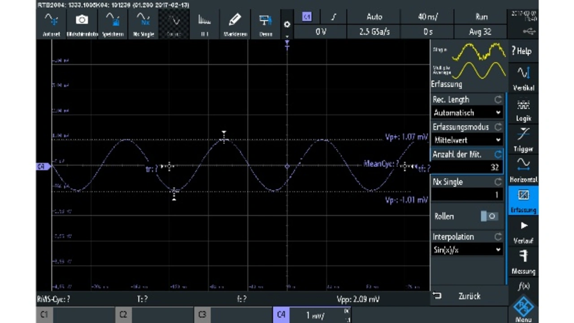
Task: Click the Run acquisition button
Action: [x=481, y=17]
